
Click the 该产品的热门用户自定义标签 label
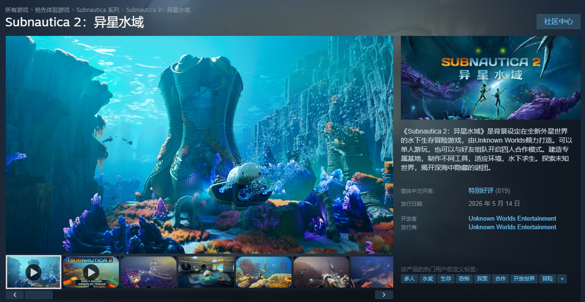439,269
